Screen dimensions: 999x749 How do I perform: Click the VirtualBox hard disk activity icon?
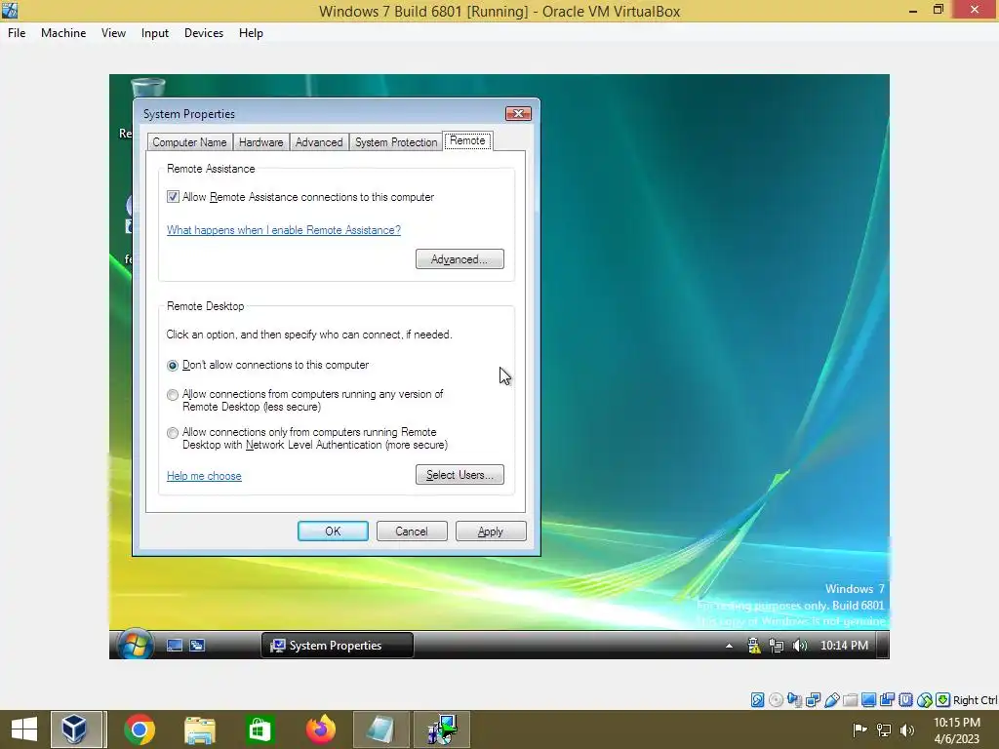[757, 700]
